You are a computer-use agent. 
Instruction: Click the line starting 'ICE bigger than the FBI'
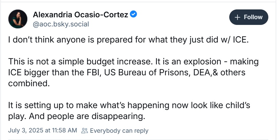pos(127,73)
